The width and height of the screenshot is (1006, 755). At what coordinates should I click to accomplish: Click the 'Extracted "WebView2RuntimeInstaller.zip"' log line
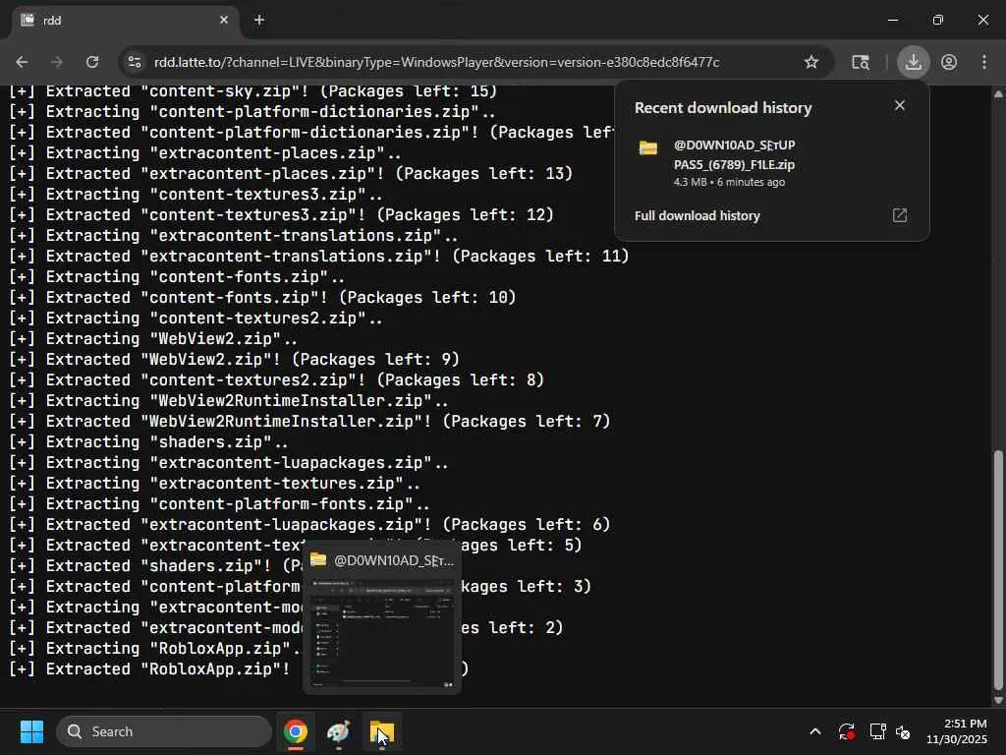tap(309, 422)
